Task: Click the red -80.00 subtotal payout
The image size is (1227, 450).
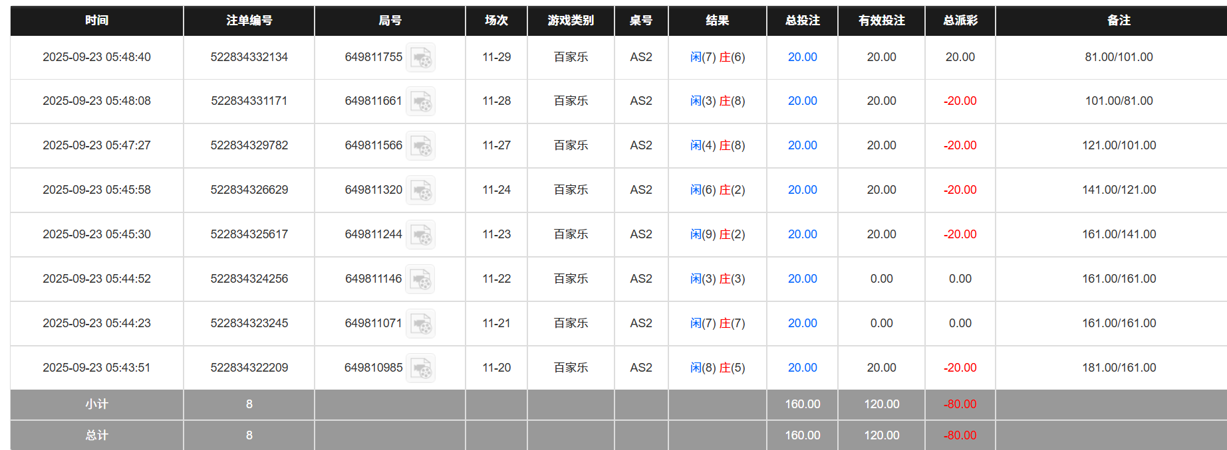Action: (960, 404)
